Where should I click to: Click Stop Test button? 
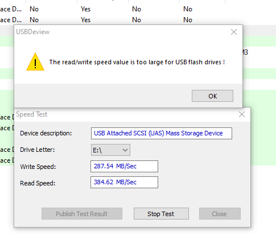tap(161, 214)
